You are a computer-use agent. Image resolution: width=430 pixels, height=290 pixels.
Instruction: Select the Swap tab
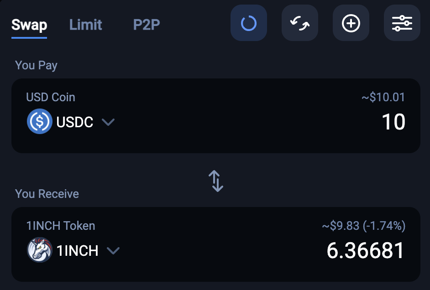[29, 25]
